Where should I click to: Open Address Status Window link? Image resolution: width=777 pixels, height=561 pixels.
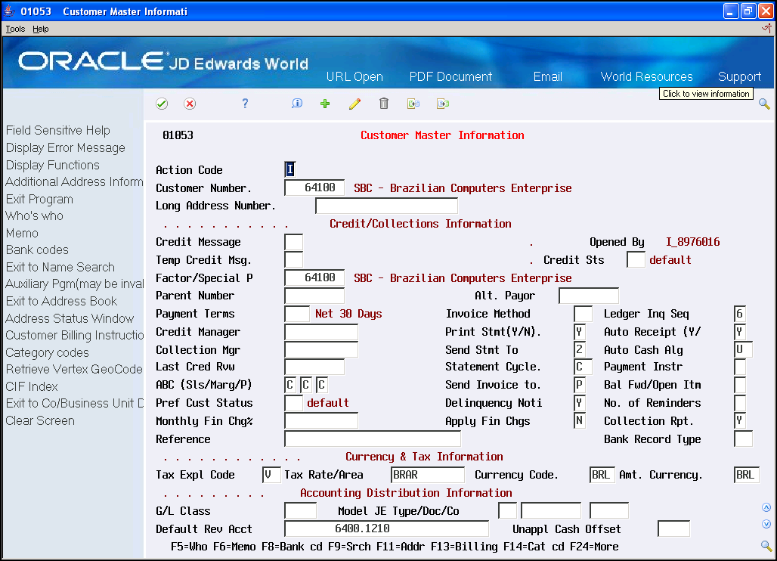[x=70, y=318]
